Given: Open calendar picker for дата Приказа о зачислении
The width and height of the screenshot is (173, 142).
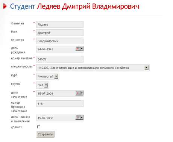Looking at the screenshot, I should coord(79,118).
